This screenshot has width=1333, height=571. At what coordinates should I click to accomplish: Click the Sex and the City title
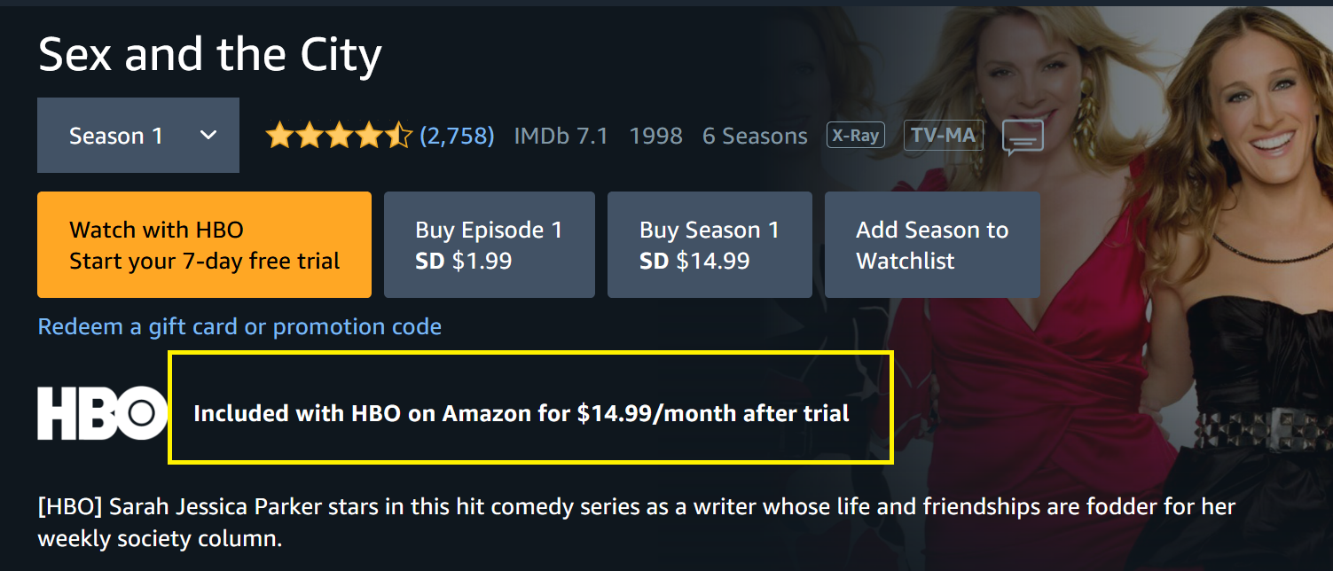tap(210, 55)
